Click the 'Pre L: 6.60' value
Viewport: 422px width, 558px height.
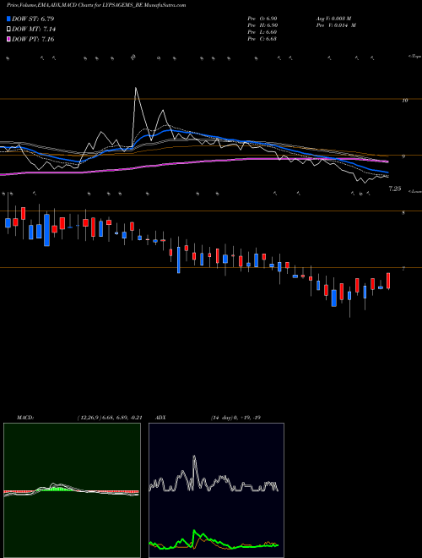pos(262,32)
